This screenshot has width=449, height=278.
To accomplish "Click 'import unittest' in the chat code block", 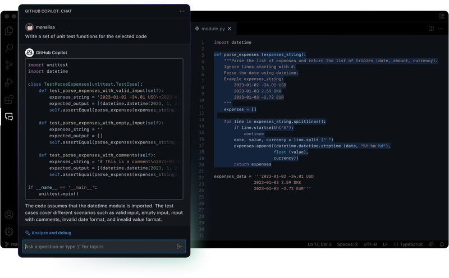I will (x=48, y=65).
